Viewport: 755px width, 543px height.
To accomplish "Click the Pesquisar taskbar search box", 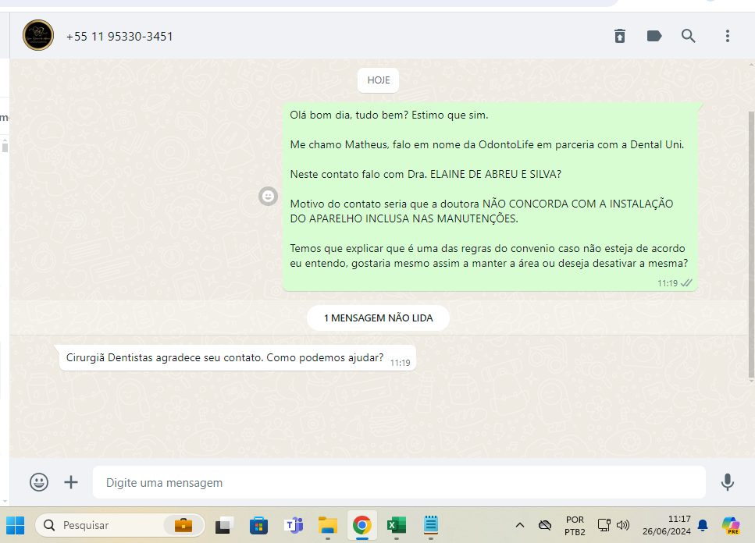I will [120, 525].
